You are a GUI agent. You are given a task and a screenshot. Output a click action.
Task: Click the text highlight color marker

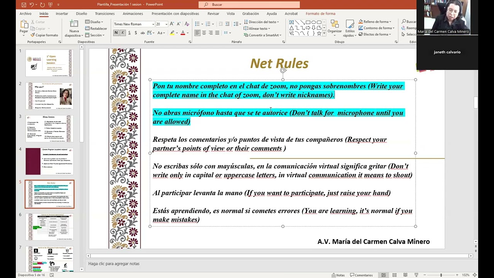pyautogui.click(x=172, y=33)
